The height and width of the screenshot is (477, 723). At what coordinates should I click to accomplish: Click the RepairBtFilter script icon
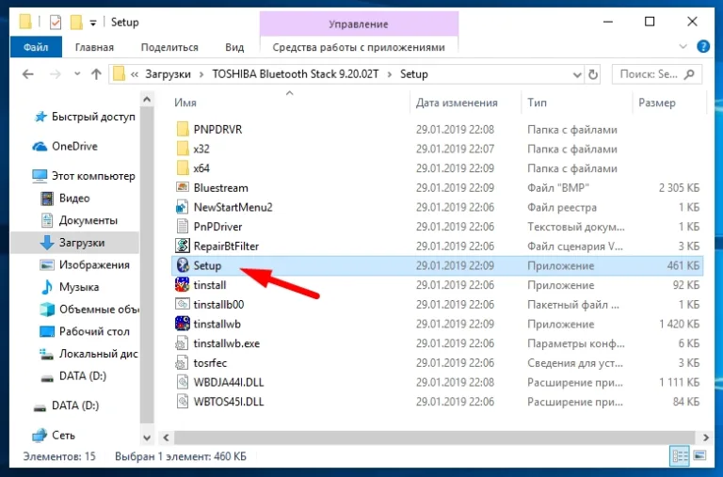(183, 246)
